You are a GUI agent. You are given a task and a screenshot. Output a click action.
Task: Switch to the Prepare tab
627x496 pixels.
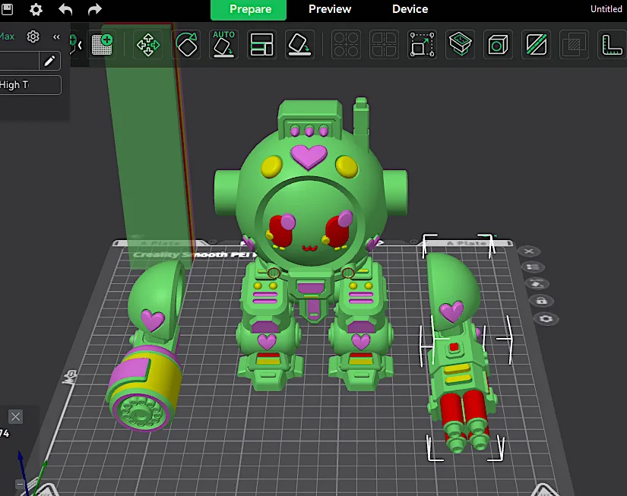[x=249, y=10]
